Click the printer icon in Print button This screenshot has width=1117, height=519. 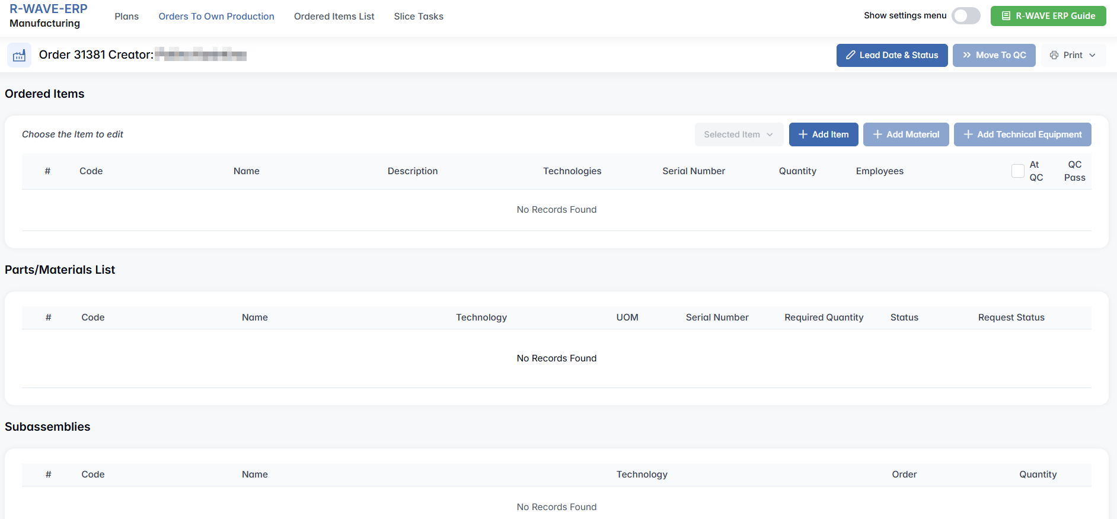(1054, 55)
